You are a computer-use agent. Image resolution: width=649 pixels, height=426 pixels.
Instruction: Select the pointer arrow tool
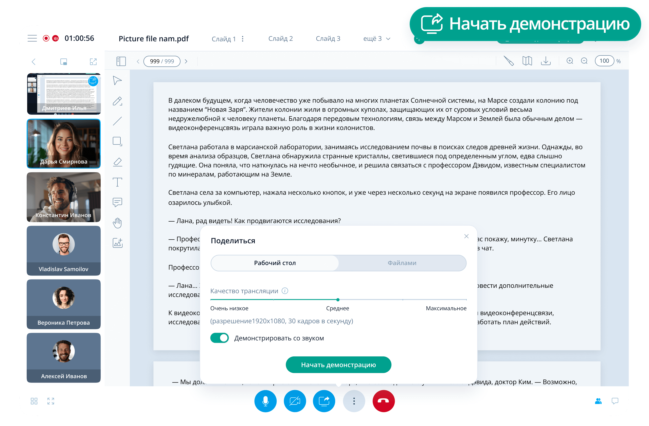pos(117,80)
